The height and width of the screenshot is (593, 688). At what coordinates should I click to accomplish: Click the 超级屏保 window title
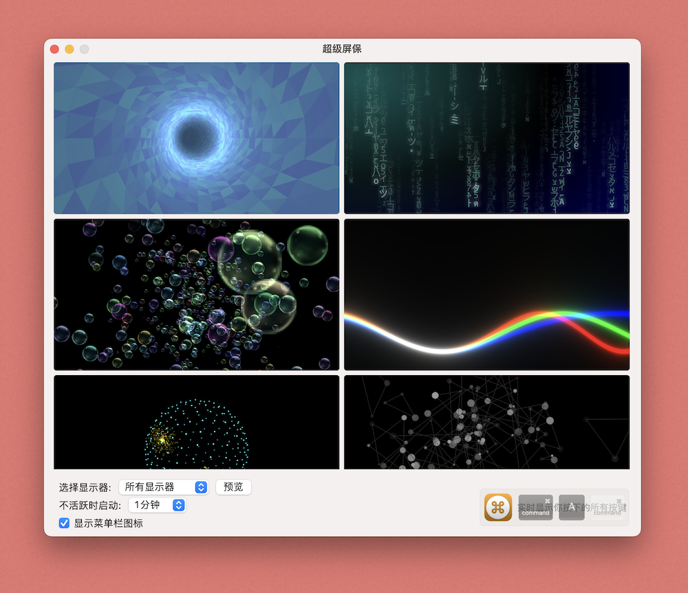(x=342, y=49)
